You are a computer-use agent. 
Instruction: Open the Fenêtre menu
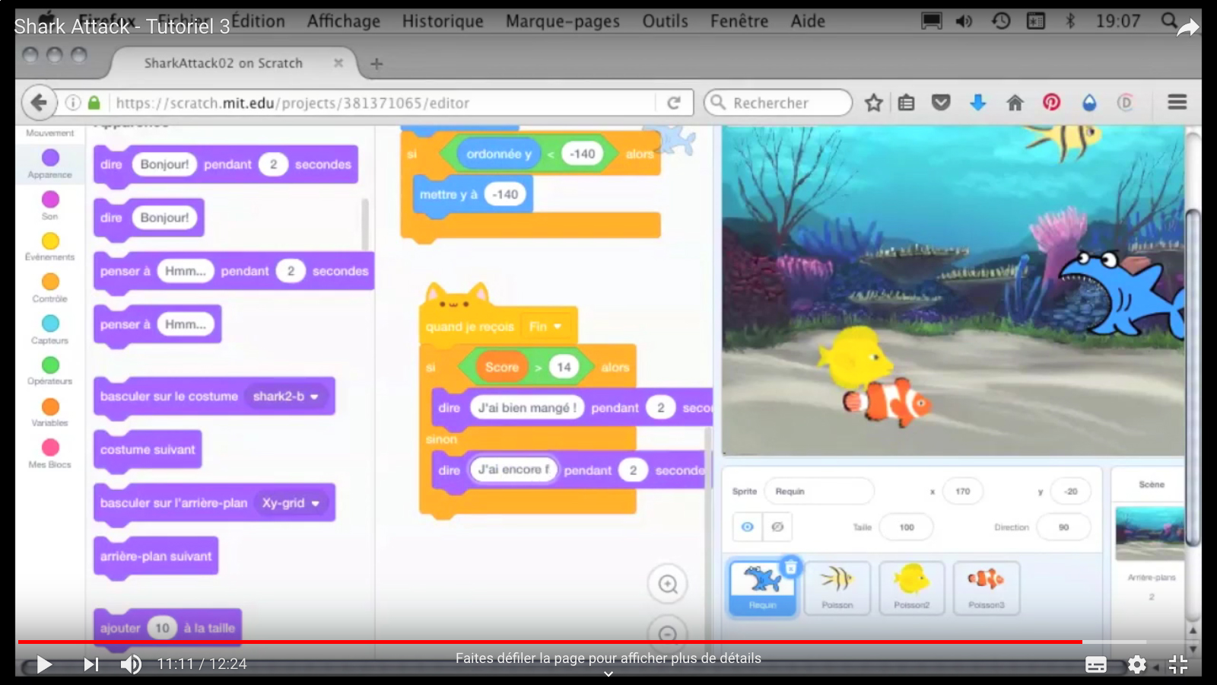coord(739,21)
